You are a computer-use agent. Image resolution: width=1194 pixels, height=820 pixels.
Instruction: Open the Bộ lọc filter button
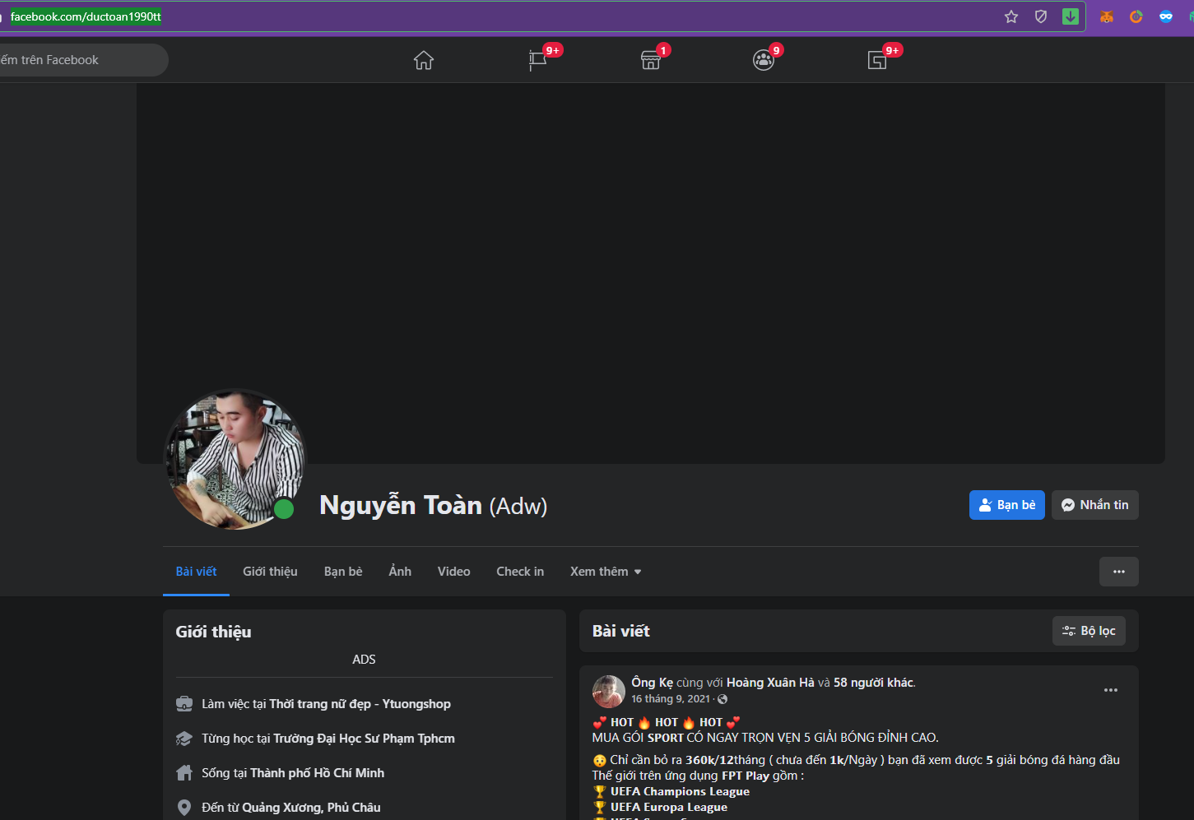point(1089,631)
